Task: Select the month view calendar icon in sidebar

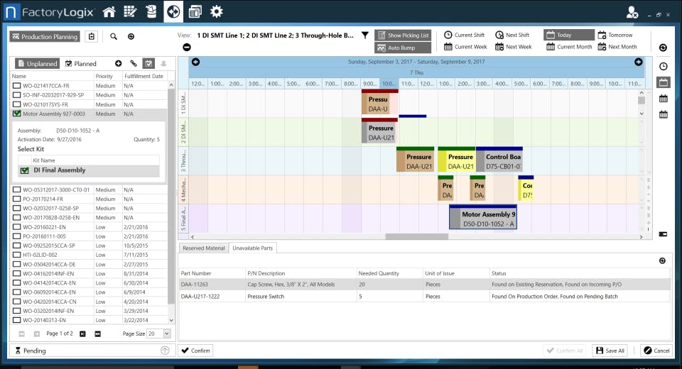Action: click(x=663, y=115)
